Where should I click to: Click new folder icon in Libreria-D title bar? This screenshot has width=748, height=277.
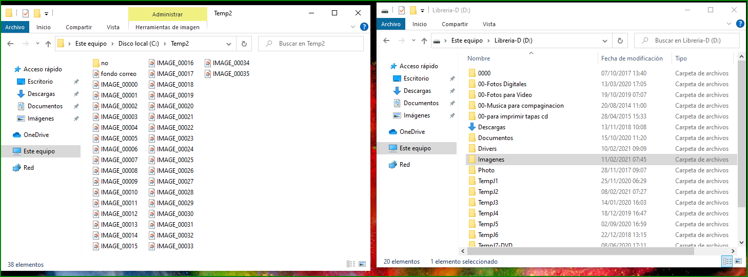click(413, 10)
